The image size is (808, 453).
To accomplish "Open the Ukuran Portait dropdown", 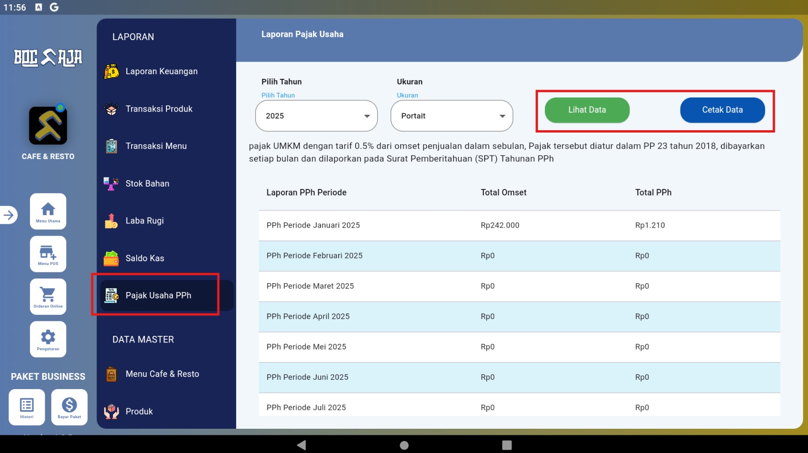I will pos(452,116).
